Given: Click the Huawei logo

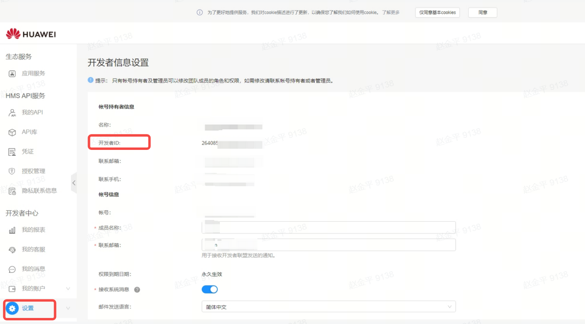Looking at the screenshot, I should (31, 34).
